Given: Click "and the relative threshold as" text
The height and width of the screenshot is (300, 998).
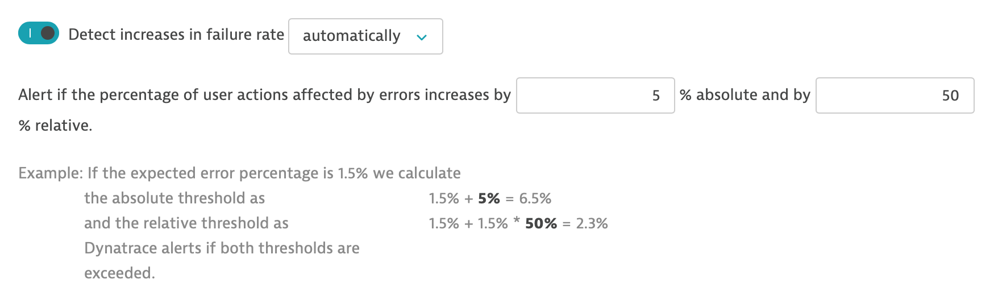Looking at the screenshot, I should coord(186,223).
